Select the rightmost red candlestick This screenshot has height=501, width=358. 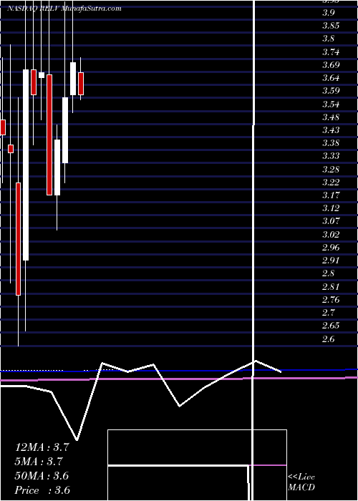pyautogui.click(x=81, y=84)
